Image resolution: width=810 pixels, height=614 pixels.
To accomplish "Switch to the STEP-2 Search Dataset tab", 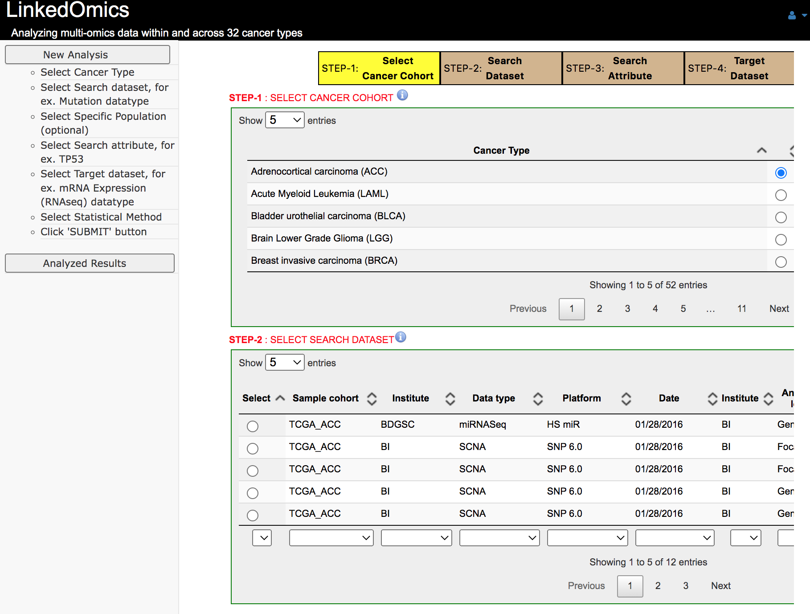I will 501,68.
